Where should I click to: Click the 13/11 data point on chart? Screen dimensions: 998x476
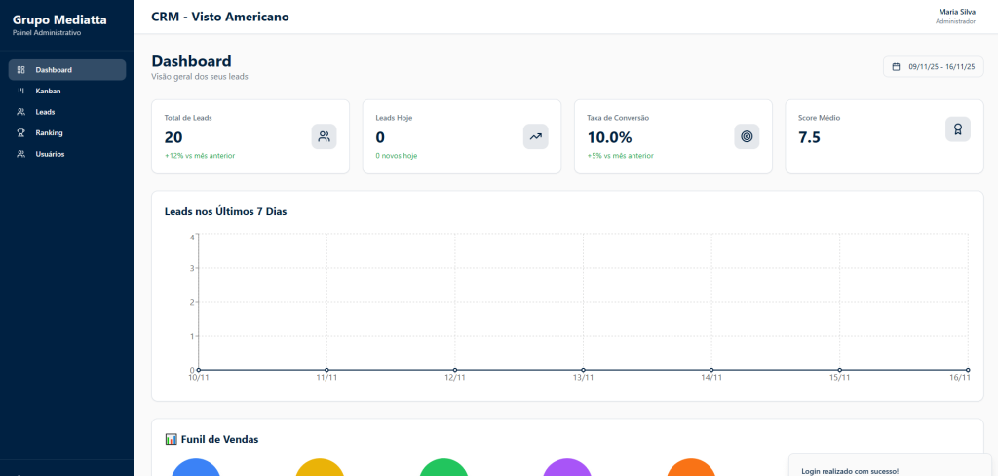pyautogui.click(x=583, y=370)
